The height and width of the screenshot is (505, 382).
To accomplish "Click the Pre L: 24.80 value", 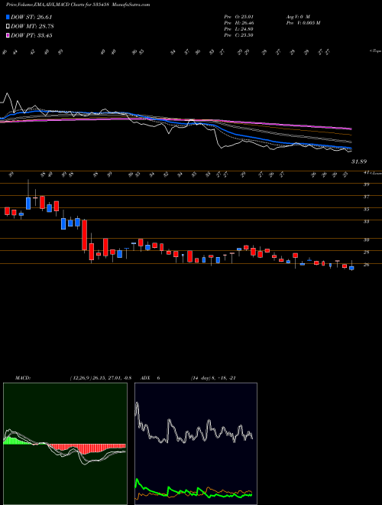I will [239, 29].
